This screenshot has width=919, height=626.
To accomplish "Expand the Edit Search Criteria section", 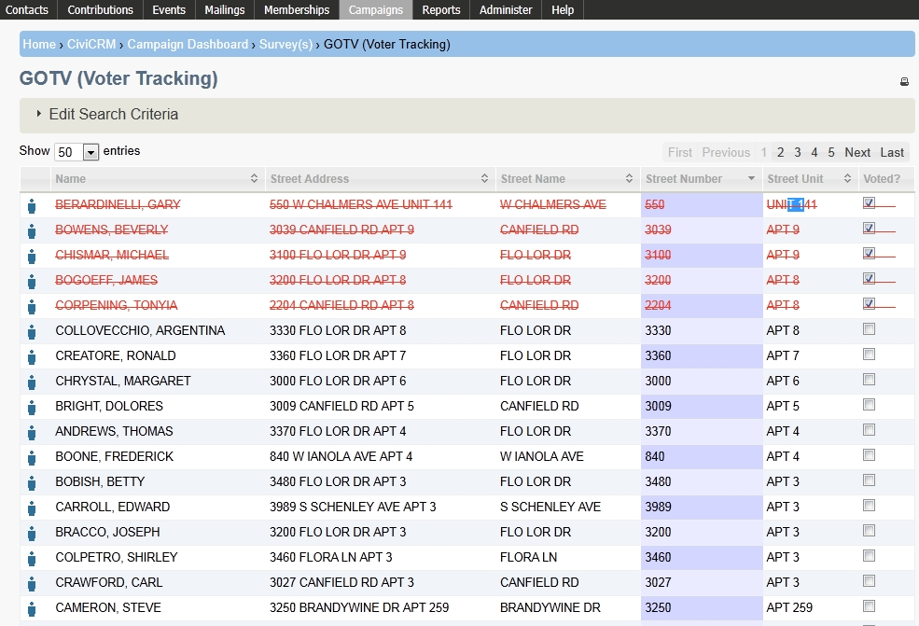I will tap(113, 115).
